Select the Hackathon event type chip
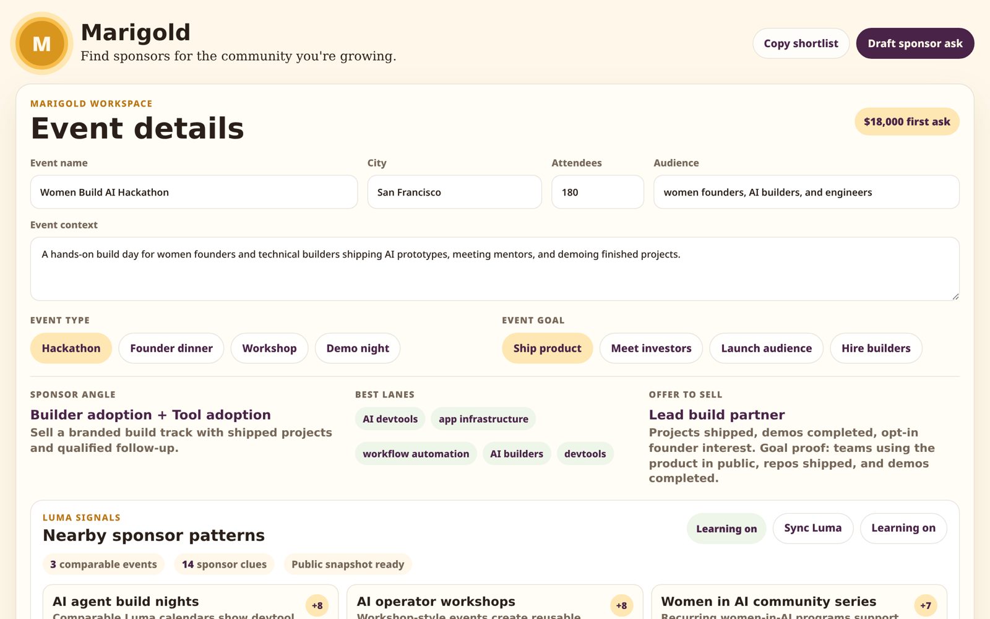The width and height of the screenshot is (990, 619). (71, 348)
